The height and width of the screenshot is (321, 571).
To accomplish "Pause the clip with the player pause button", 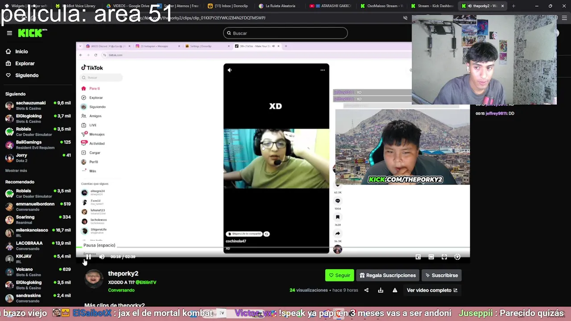I will 89,257.
